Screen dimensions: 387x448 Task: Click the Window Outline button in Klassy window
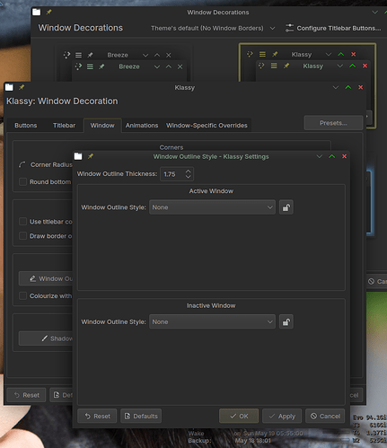pyautogui.click(x=46, y=278)
